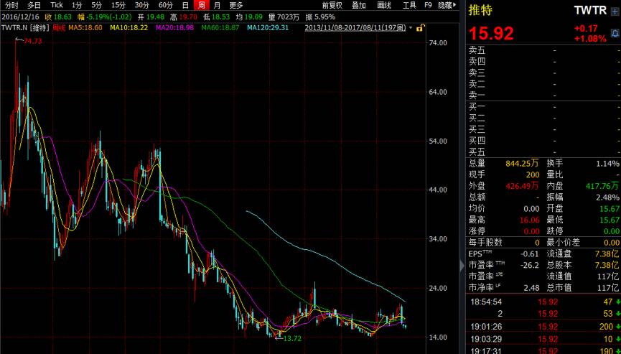The image size is (621, 354).
Task: Click the TWTR ticker symbol
Action: [591, 11]
